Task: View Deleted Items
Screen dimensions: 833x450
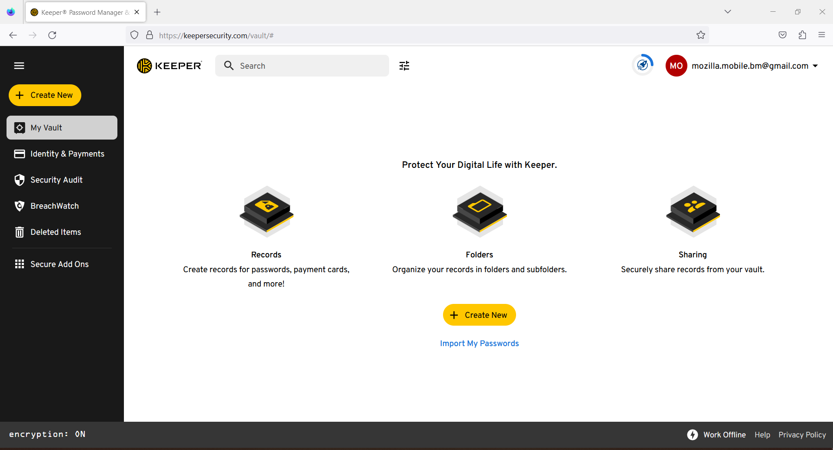Action: coord(56,232)
